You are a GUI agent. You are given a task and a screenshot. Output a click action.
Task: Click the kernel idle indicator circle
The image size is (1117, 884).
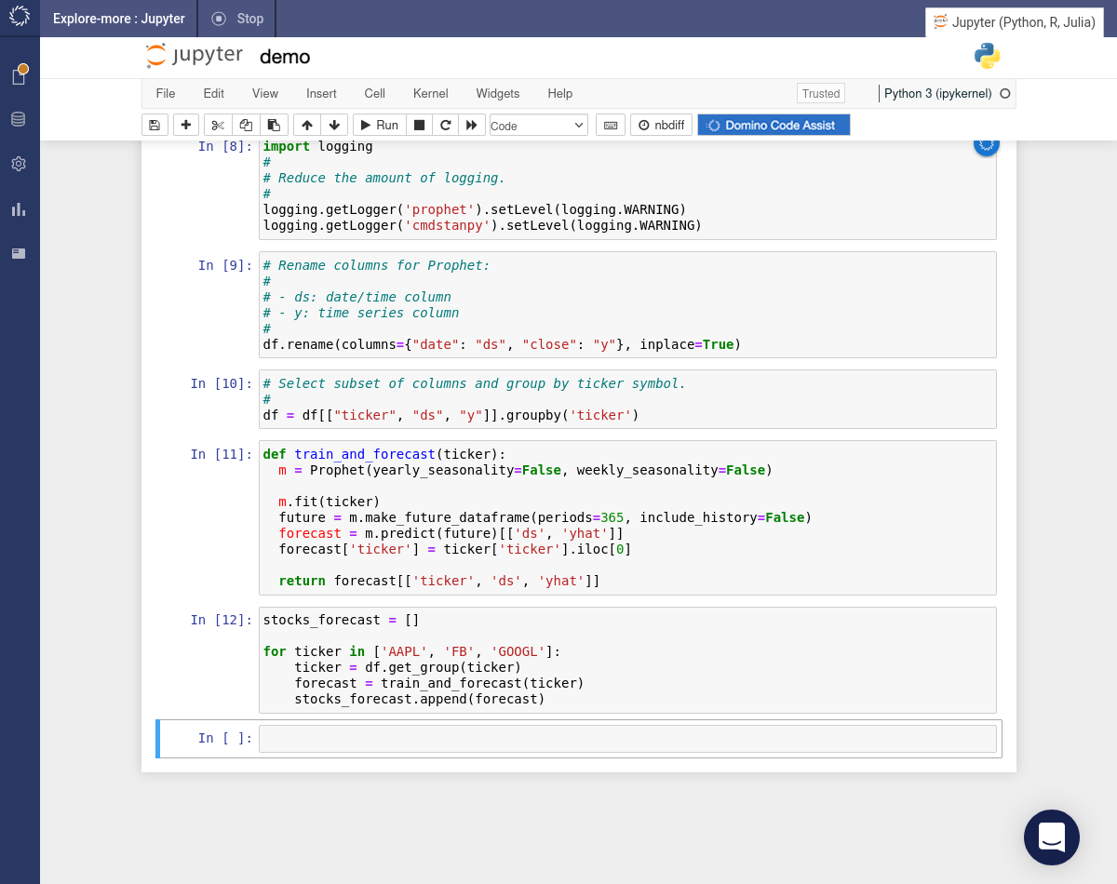[1004, 93]
